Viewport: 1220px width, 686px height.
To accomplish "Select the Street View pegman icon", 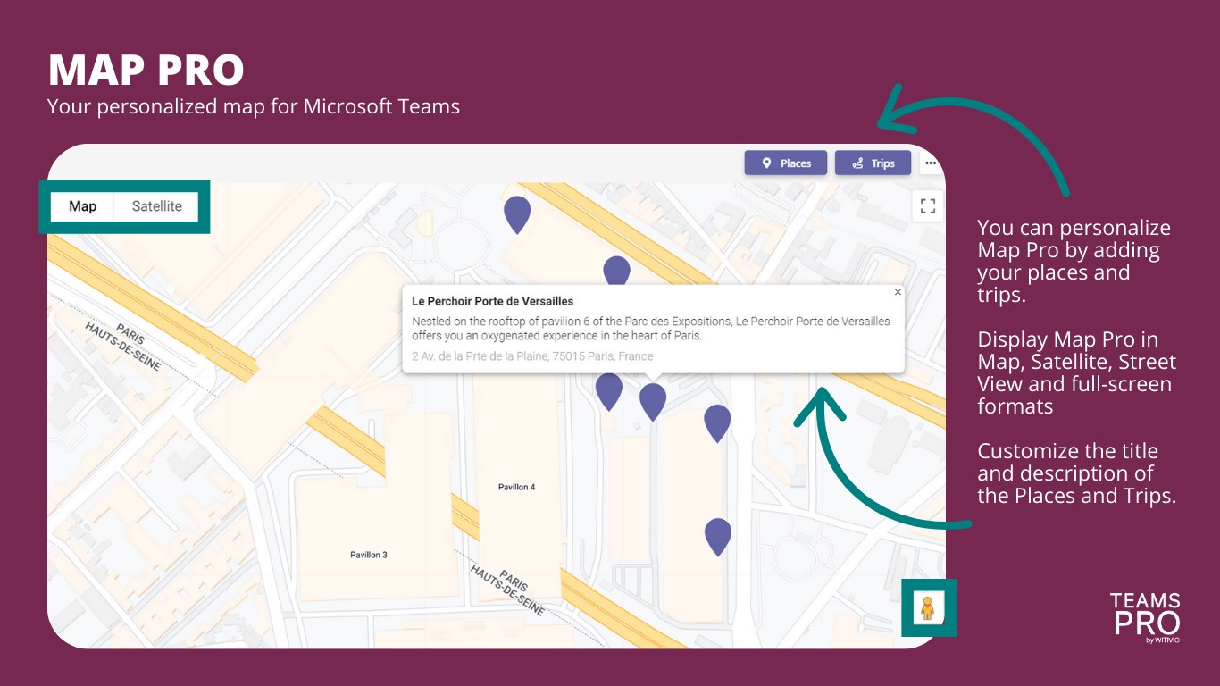I will coord(928,607).
